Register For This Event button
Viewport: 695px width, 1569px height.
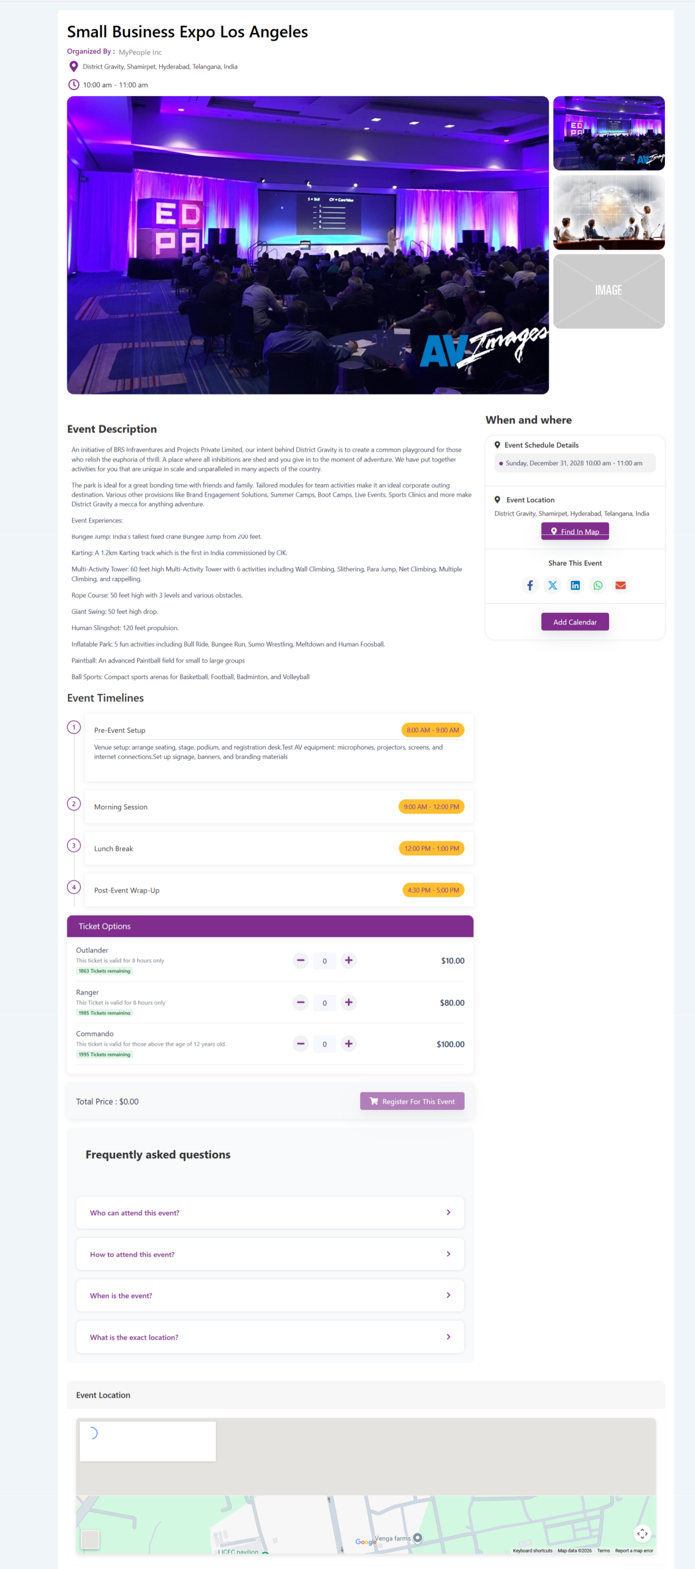click(412, 1101)
